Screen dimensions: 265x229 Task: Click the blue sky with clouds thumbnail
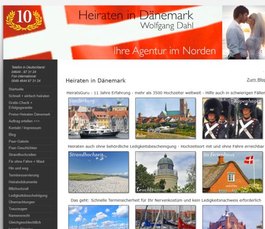coord(99,217)
